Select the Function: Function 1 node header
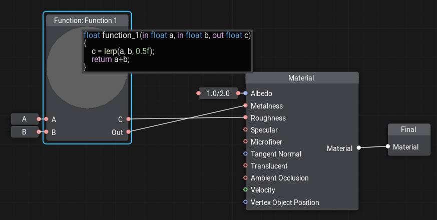The width and height of the screenshot is (437, 220). tap(87, 20)
